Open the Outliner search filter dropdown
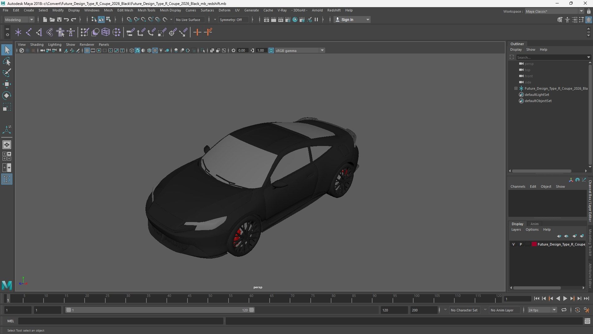The width and height of the screenshot is (593, 334). click(x=588, y=57)
